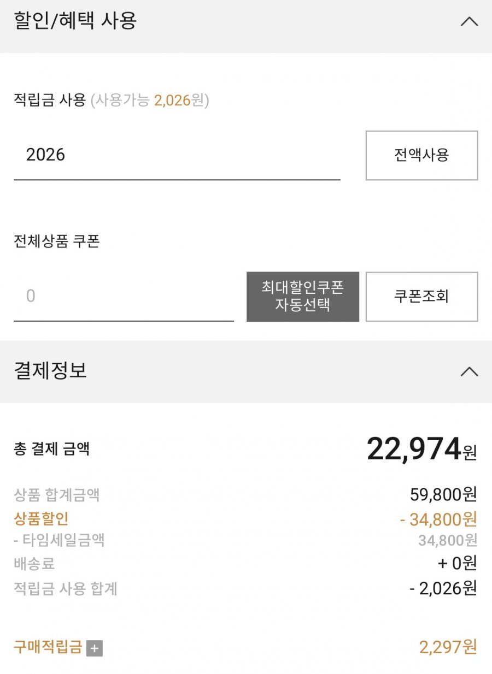Viewport: 492px width, 674px height.
Task: Click the 22,974원 total amount
Action: [x=421, y=449]
